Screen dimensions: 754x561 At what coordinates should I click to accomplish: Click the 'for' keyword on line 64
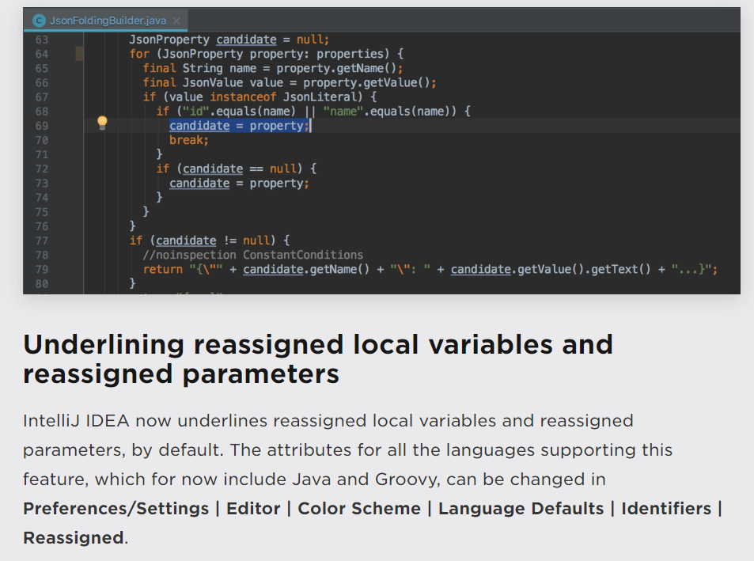139,54
